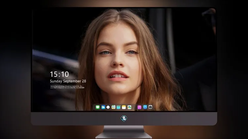Open the blue App Store icon in the dock
Viewport: 248px width, 139px height.
pos(145,107)
